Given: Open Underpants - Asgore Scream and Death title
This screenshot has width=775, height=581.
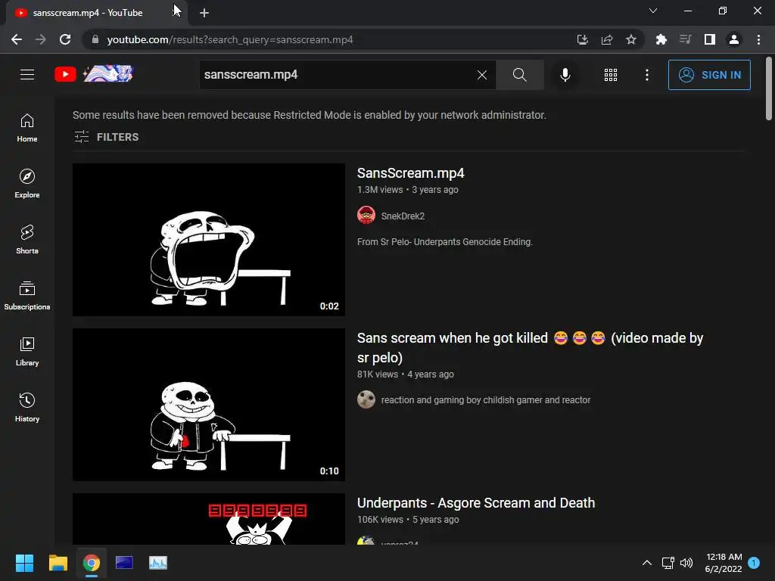Looking at the screenshot, I should (x=476, y=503).
